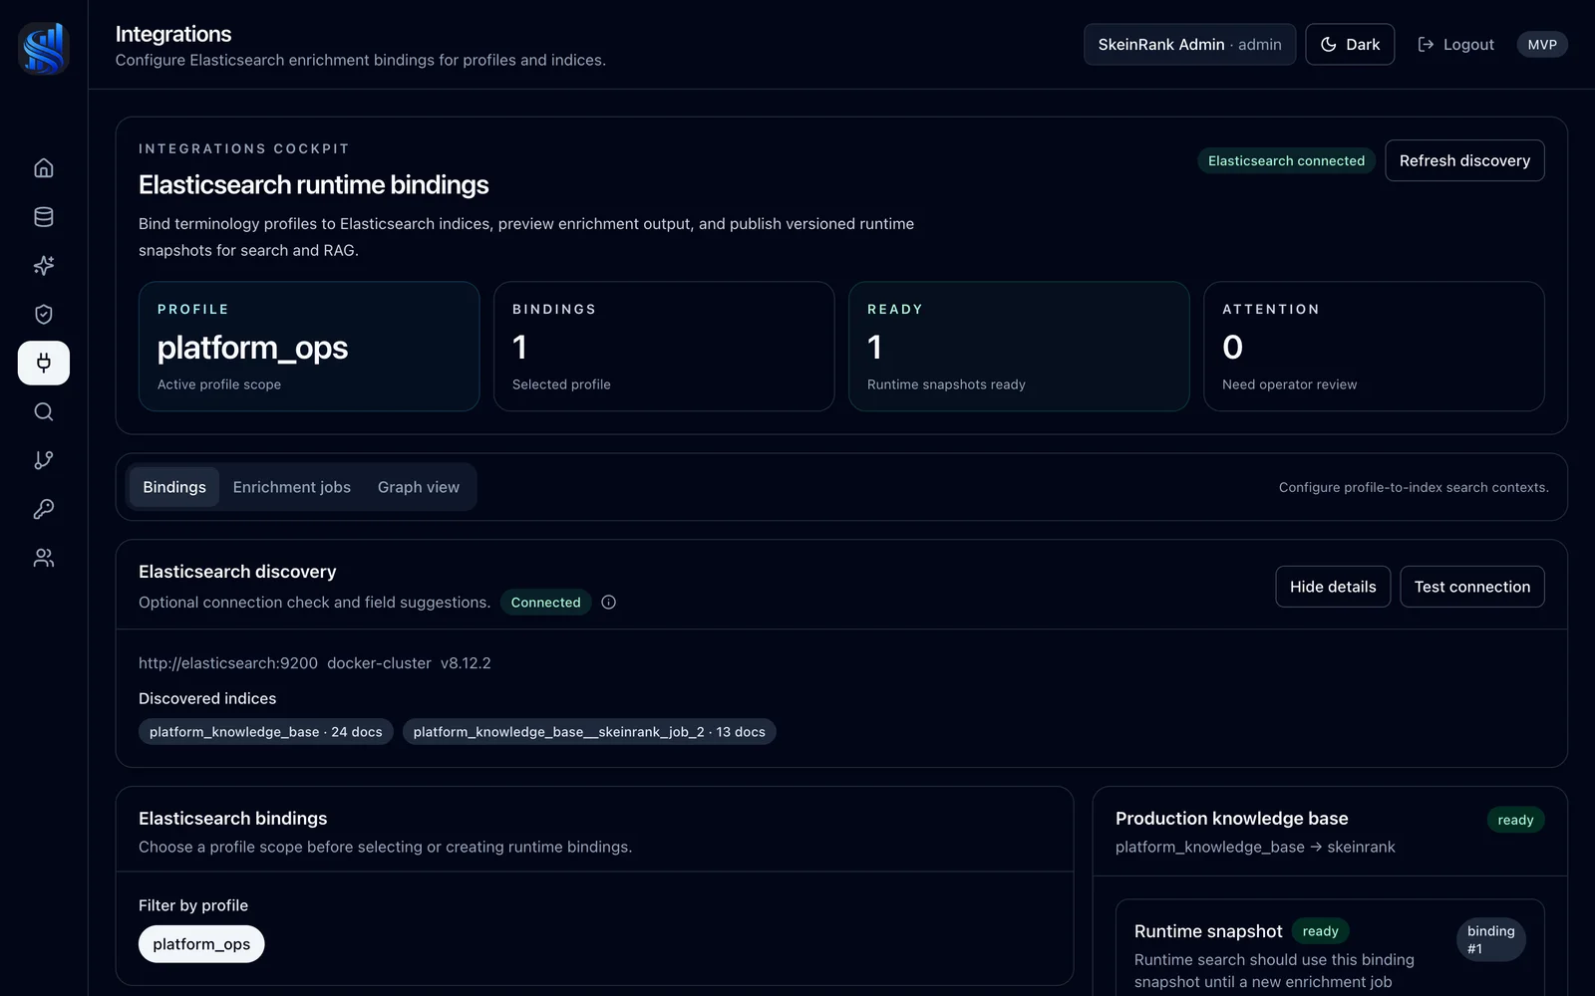Click the Filter by profile label

point(193,905)
